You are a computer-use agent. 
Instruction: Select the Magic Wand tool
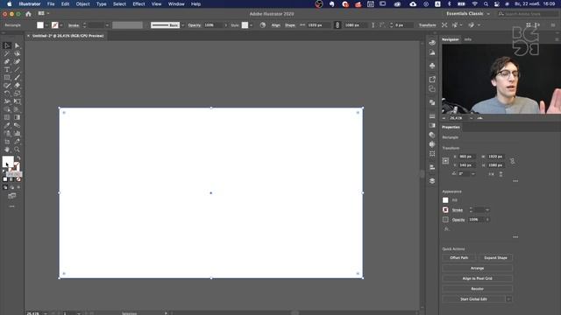pyautogui.click(x=7, y=53)
